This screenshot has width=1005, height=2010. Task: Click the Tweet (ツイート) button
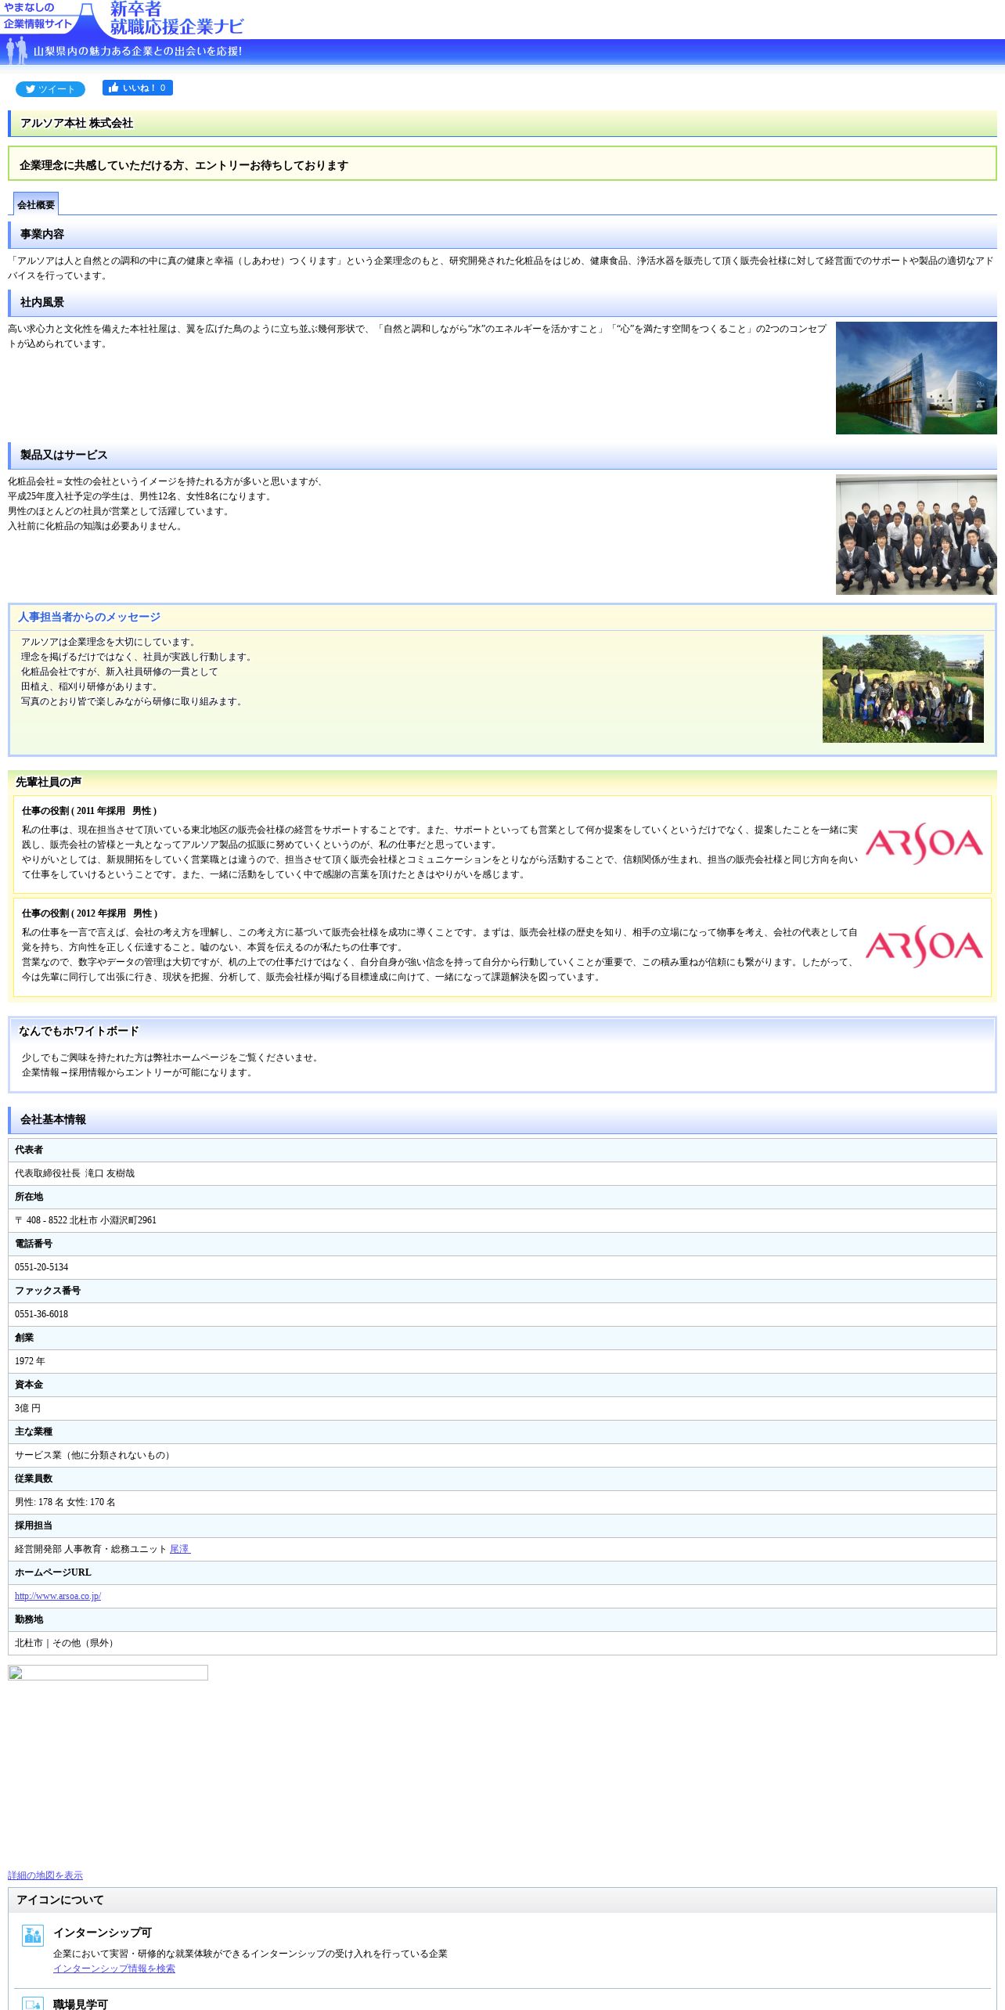click(50, 89)
